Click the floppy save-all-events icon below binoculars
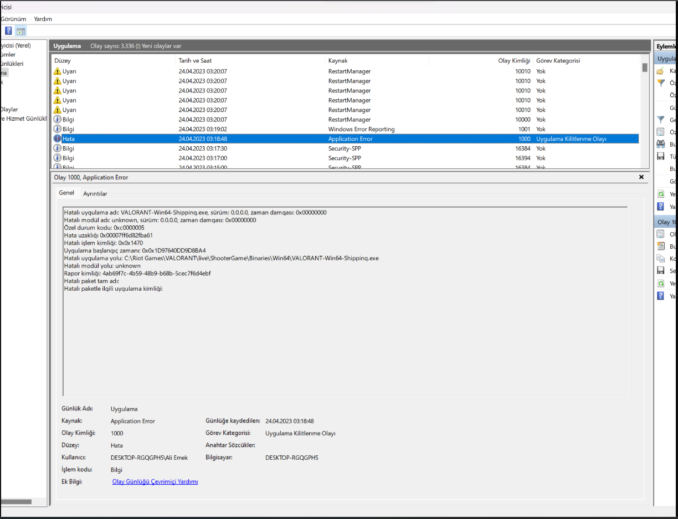The image size is (678, 519). click(660, 156)
